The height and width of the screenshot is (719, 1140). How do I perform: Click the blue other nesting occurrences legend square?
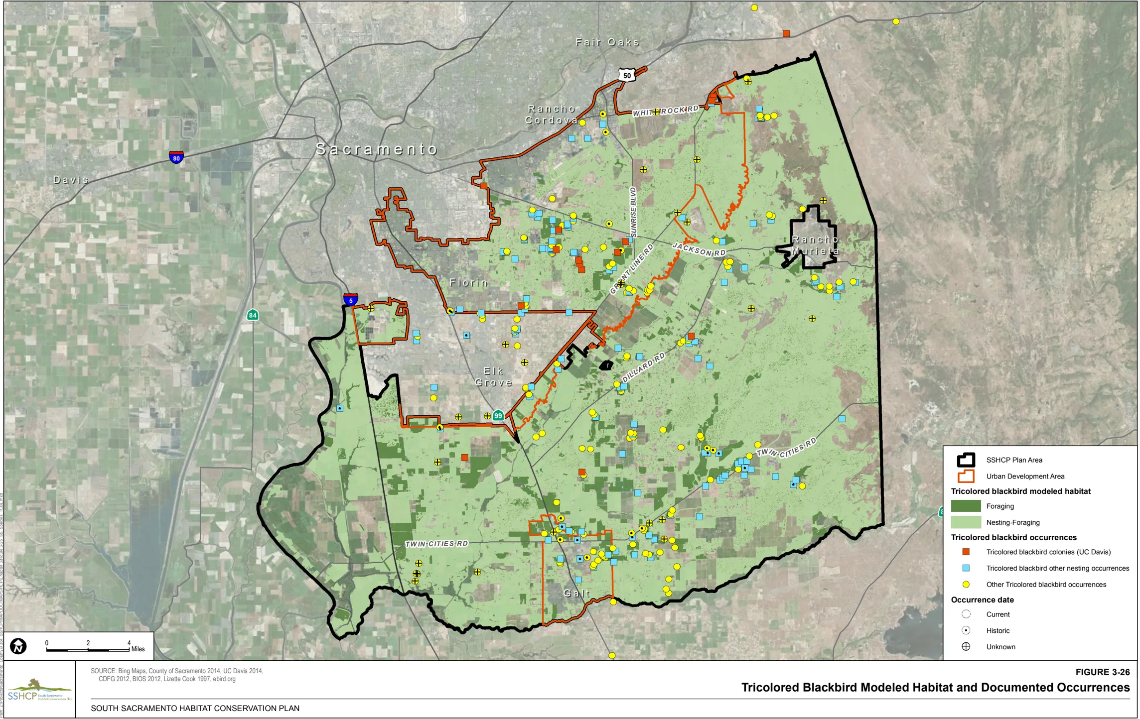(x=966, y=568)
